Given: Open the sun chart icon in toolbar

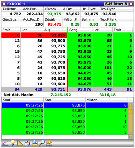Looking at the screenshot, I should [49, 143].
